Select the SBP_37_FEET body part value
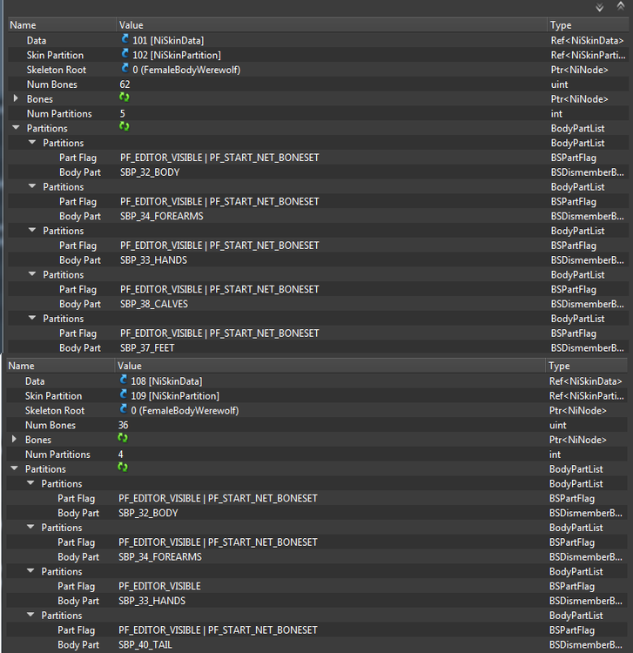Screen dimensions: 633x653 pyautogui.click(x=147, y=347)
